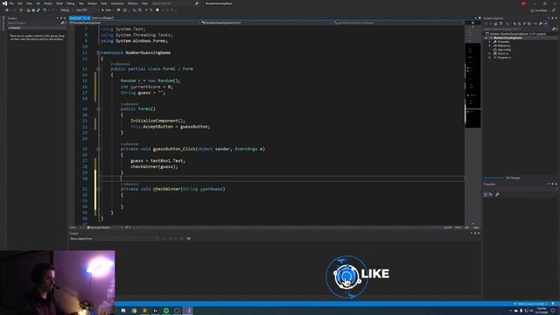
Task: Select the General group in Toolbox
Action: pos(36,27)
